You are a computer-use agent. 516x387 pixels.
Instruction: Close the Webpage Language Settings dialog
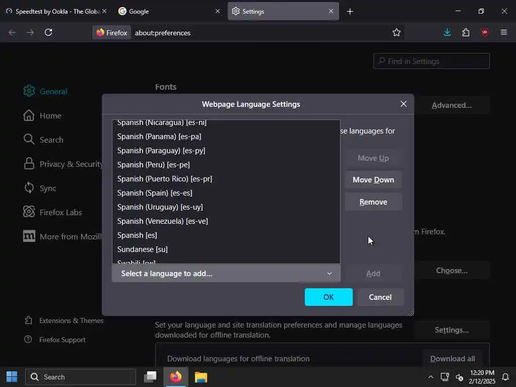[404, 104]
